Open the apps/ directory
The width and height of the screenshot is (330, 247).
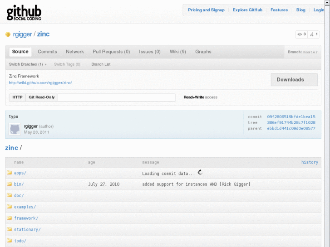pyautogui.click(x=20, y=173)
